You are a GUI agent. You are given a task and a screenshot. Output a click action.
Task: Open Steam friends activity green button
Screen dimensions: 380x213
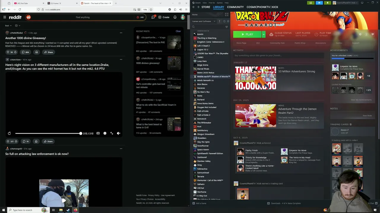click(x=311, y=3)
